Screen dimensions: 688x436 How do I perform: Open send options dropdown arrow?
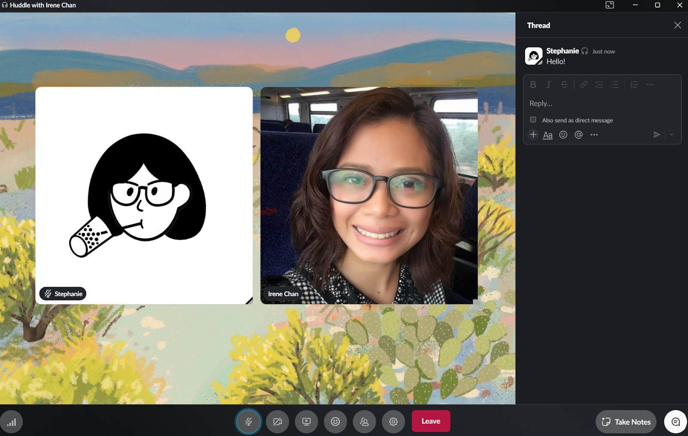click(672, 135)
